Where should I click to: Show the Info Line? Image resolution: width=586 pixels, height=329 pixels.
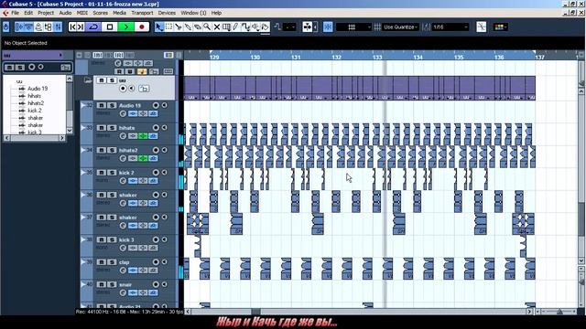[28, 27]
